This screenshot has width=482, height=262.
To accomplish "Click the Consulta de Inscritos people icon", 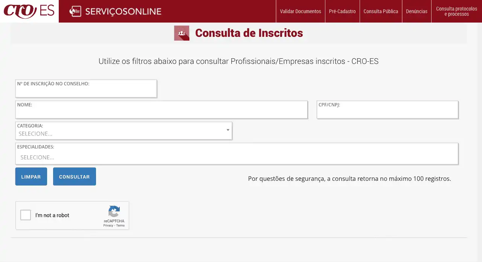I will click(x=182, y=33).
